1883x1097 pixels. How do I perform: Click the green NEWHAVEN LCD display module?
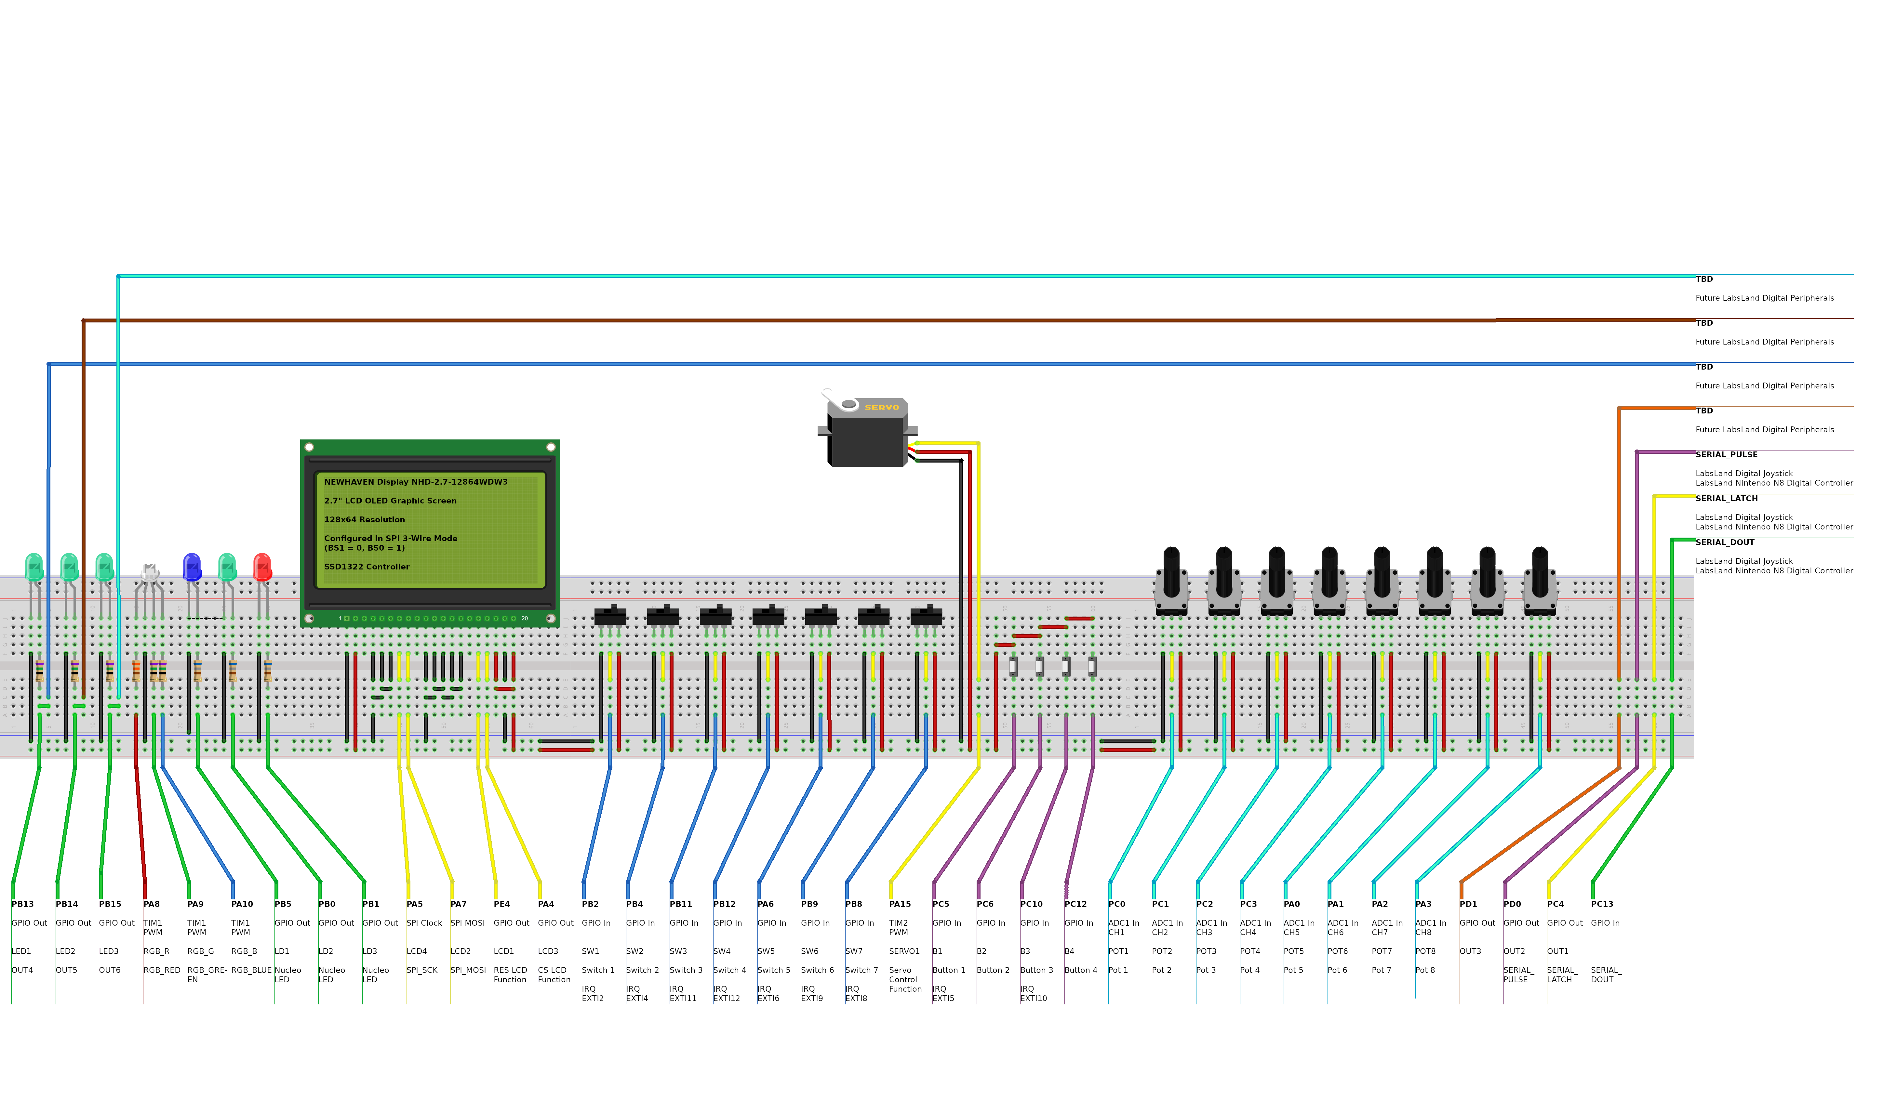(430, 533)
